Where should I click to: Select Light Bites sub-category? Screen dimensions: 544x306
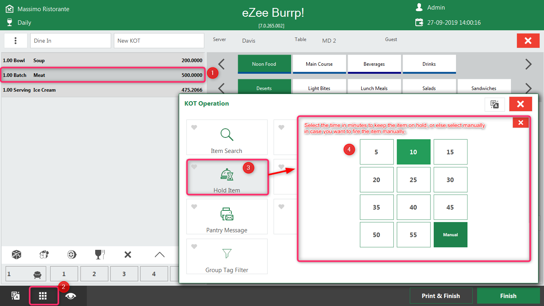319,87
